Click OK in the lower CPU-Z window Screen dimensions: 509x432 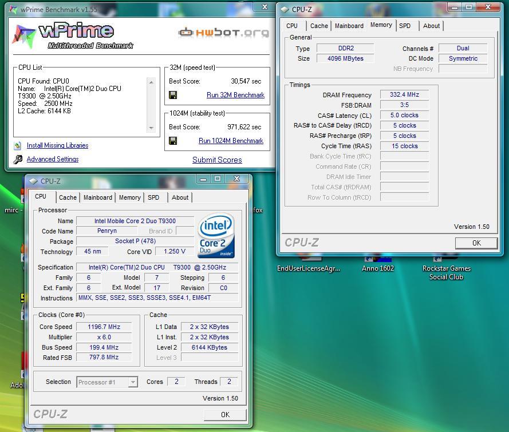click(x=225, y=414)
